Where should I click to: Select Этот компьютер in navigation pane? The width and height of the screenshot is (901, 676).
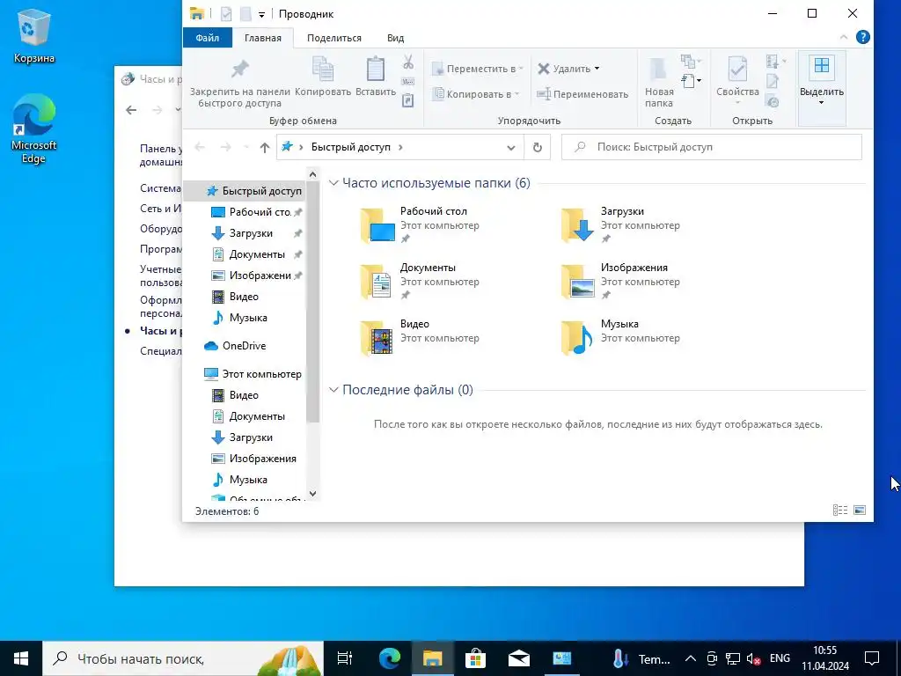pos(253,373)
